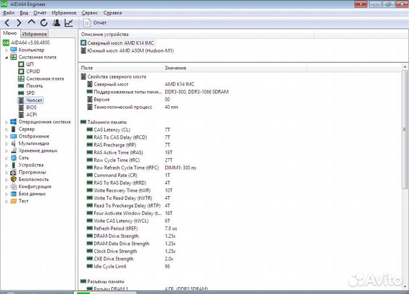Open the user management person icon
The image size is (409, 294).
[x=56, y=23]
